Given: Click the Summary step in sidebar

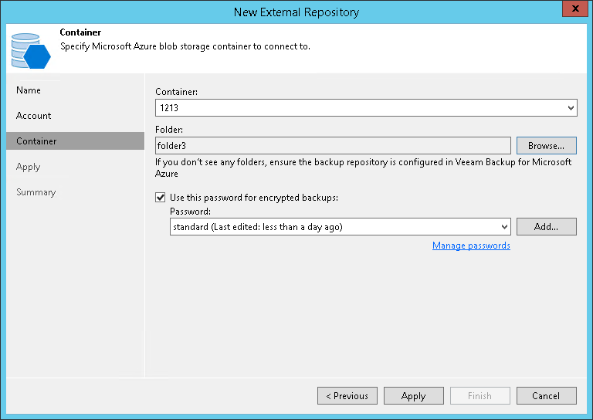Looking at the screenshot, I should point(36,192).
